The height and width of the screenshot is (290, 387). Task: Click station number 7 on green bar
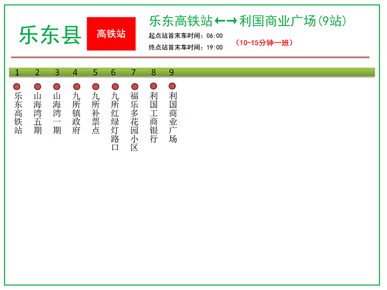[x=134, y=72]
